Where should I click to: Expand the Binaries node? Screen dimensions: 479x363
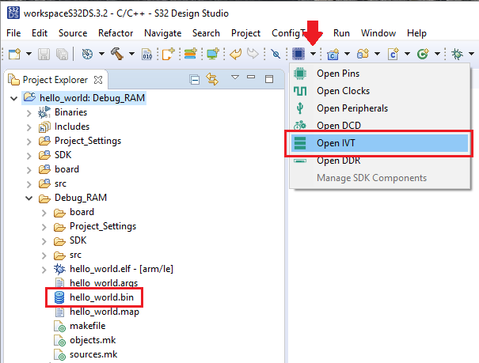click(29, 113)
